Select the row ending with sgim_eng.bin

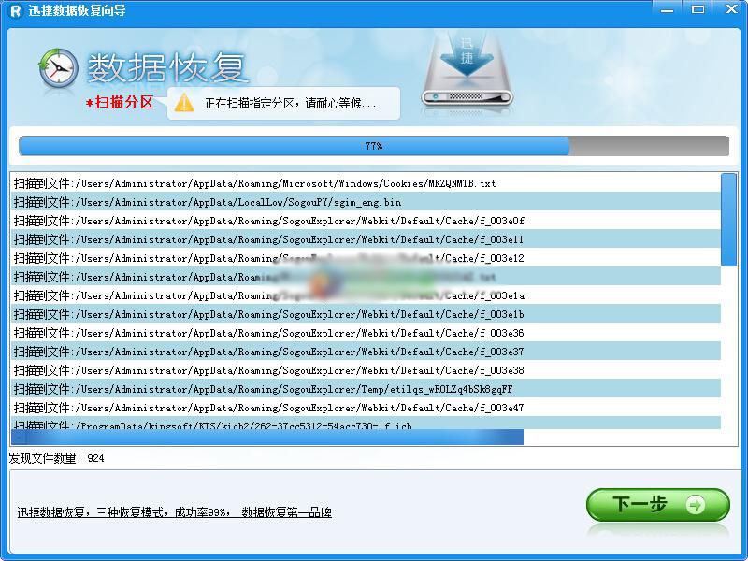pos(366,202)
